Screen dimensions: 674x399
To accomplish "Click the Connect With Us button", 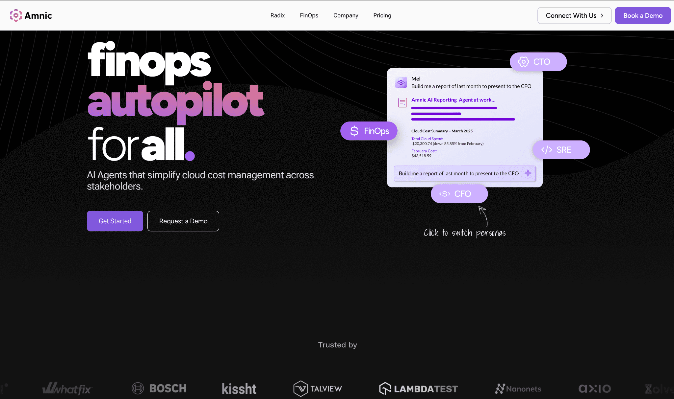I will pos(574,15).
